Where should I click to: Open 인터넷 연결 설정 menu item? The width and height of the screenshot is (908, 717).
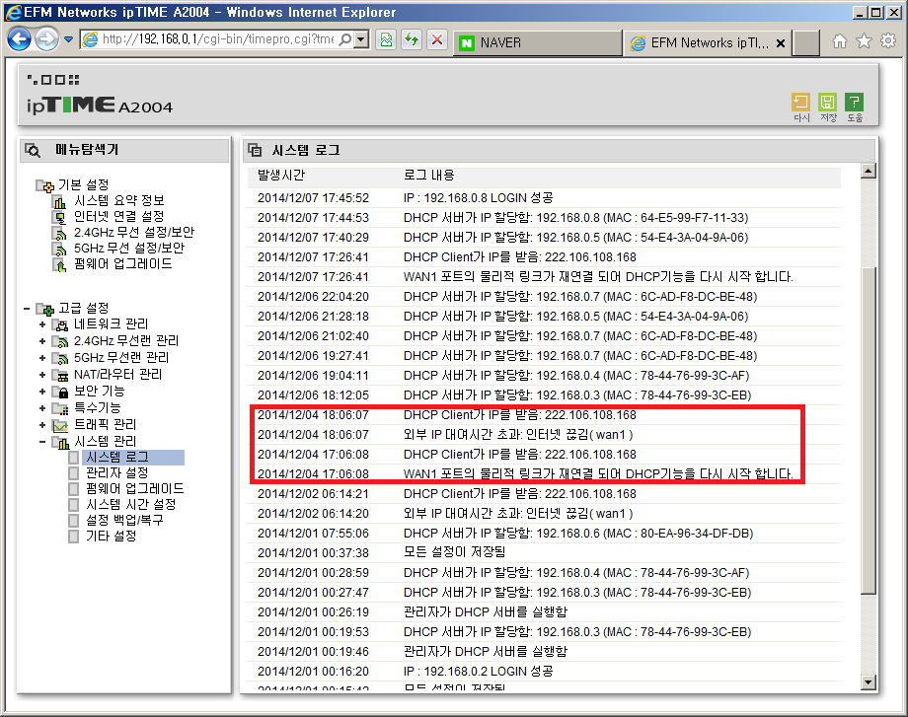[x=119, y=216]
